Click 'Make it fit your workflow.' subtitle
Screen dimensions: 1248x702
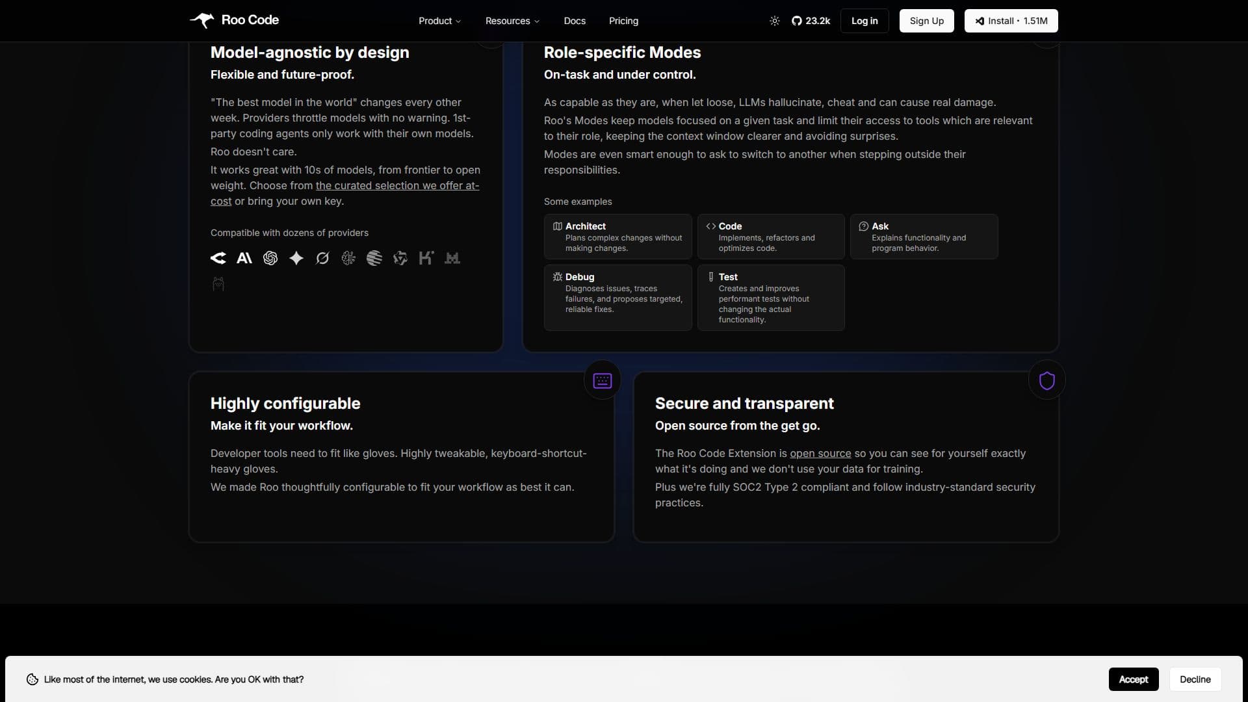[281, 426]
